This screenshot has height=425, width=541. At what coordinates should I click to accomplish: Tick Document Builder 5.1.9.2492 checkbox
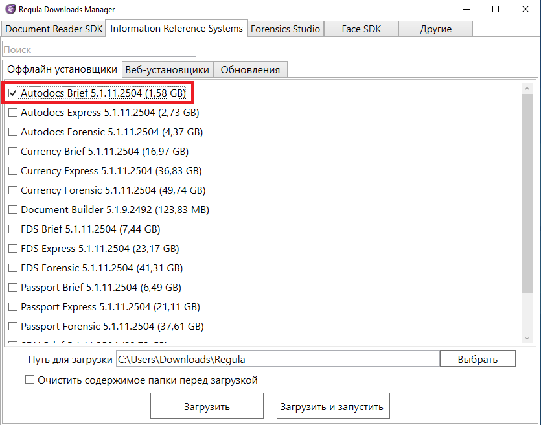pos(13,210)
